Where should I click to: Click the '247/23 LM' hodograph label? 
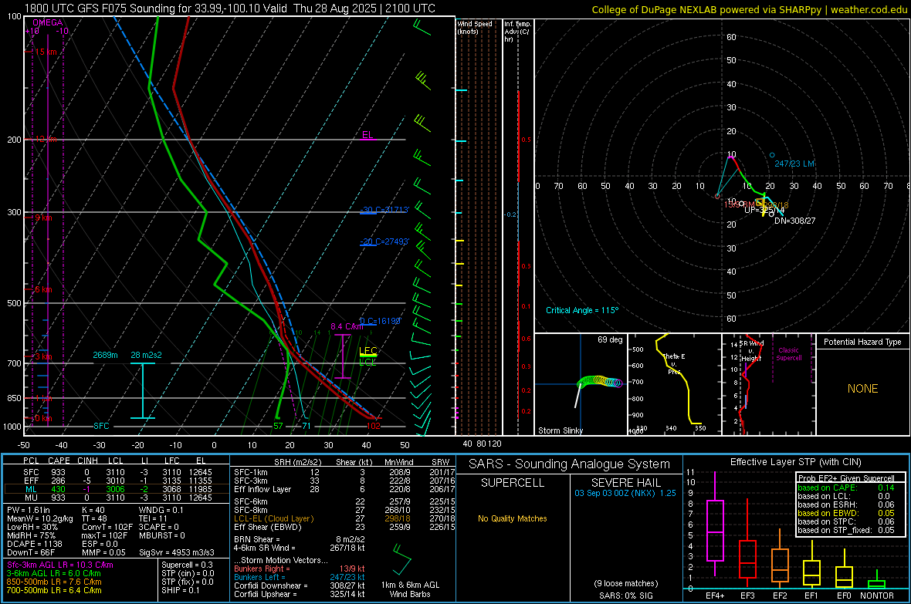coord(794,164)
